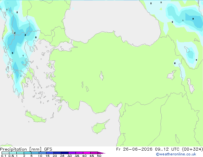Select the 35–40 mm violet legend swatch
Screen dimensions: 203x157
[79, 153]
